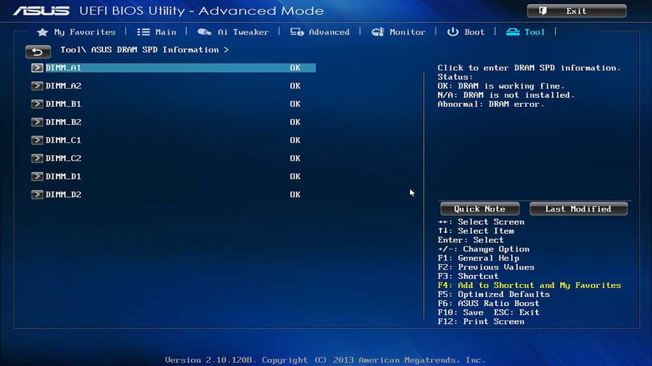This screenshot has width=652, height=366.
Task: Expand DIMM_C2 arrow icon
Action: pos(37,158)
